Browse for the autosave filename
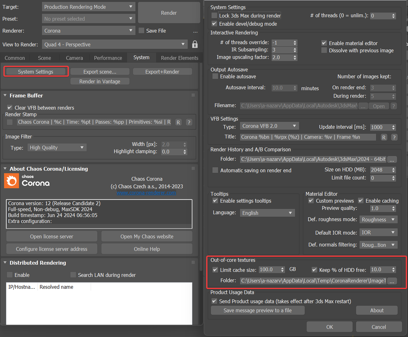Image resolution: width=408 pixels, height=337 pixels. coord(363,106)
